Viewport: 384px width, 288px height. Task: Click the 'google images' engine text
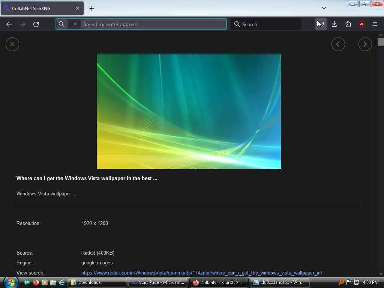click(x=97, y=263)
